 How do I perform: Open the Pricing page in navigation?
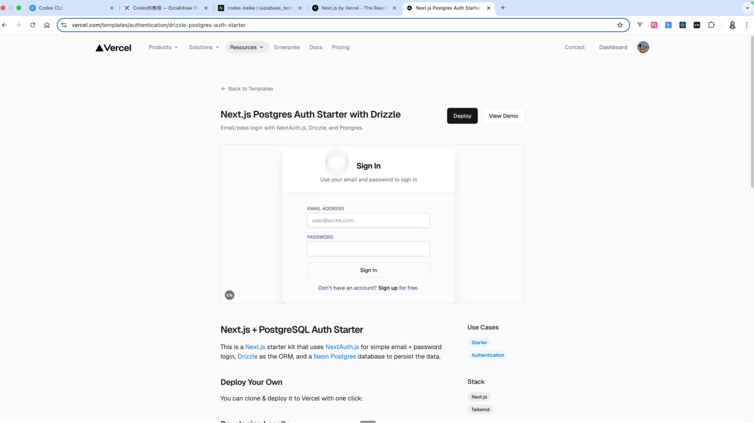(340, 47)
